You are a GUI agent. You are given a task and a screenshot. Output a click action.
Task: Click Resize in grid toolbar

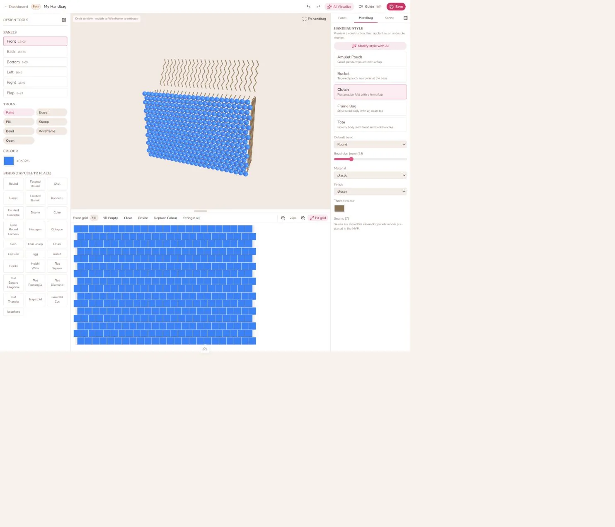click(x=143, y=218)
